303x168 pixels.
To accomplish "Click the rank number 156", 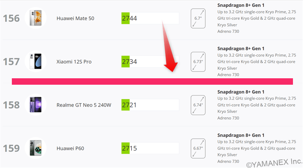I will [x=11, y=18].
